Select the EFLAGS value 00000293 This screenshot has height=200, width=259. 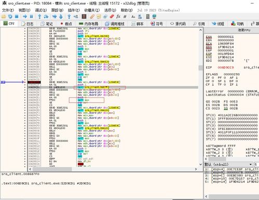coord(232,74)
